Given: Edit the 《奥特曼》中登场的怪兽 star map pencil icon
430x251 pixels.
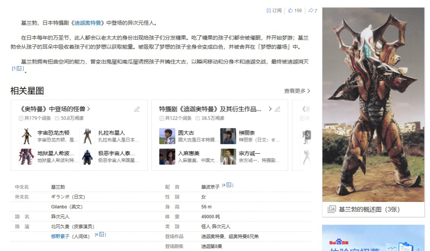Looking at the screenshot, I should click(x=137, y=109).
